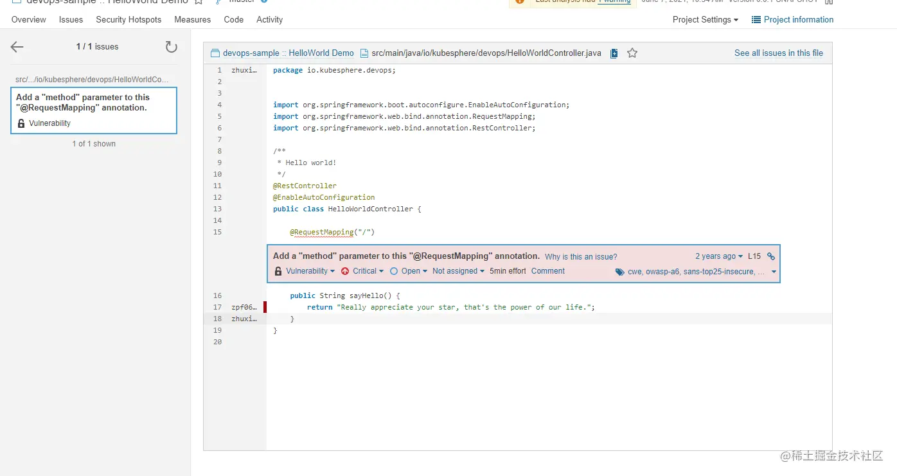897x476 pixels.
Task: Reload the issues list
Action: 171,46
